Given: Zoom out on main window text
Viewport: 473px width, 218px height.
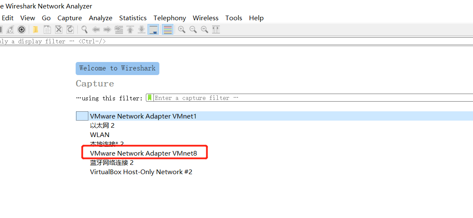Looking at the screenshot, I should tap(193, 30).
